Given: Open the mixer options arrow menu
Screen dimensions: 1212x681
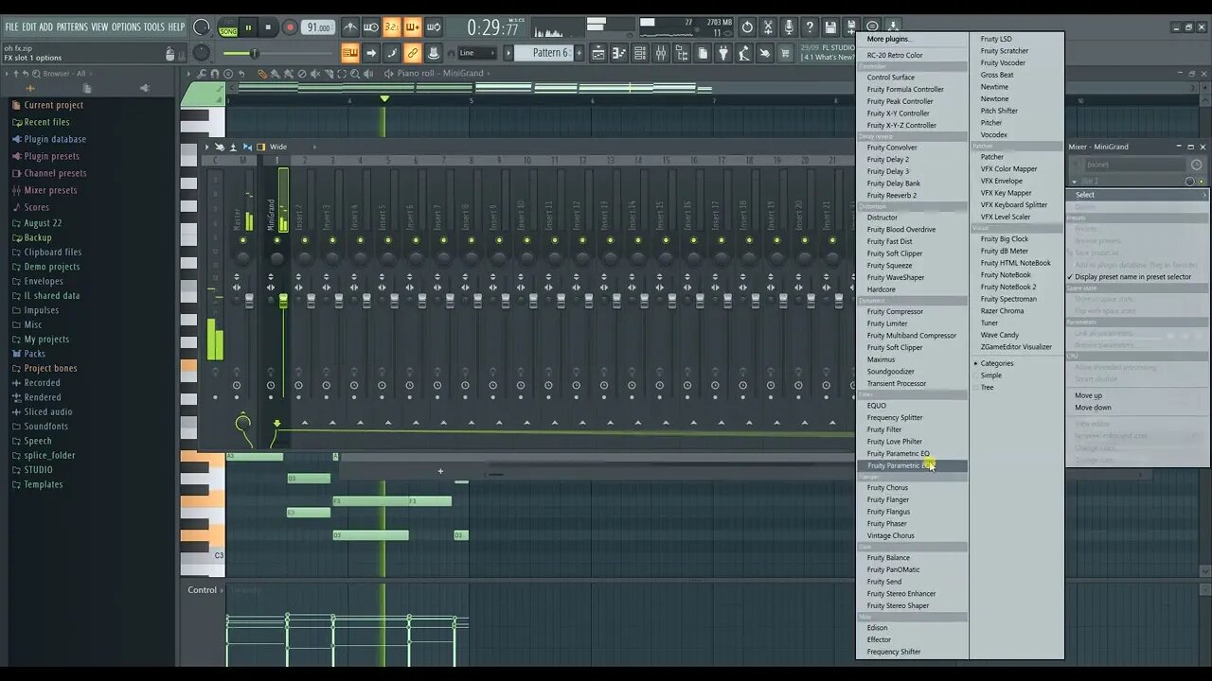Looking at the screenshot, I should [207, 147].
